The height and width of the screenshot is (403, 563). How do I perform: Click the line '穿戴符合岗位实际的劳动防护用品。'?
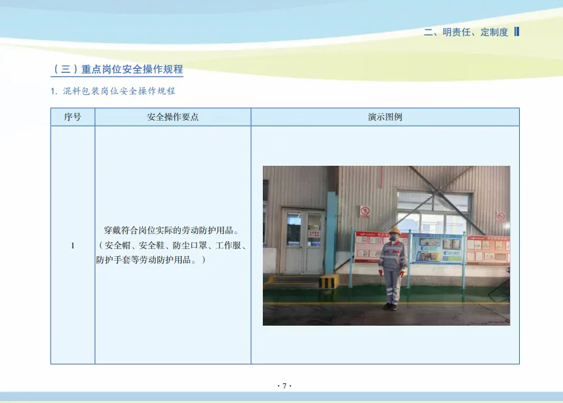tap(172, 230)
